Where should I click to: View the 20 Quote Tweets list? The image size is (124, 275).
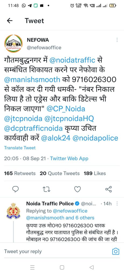pyautogui.click(x=60, y=173)
